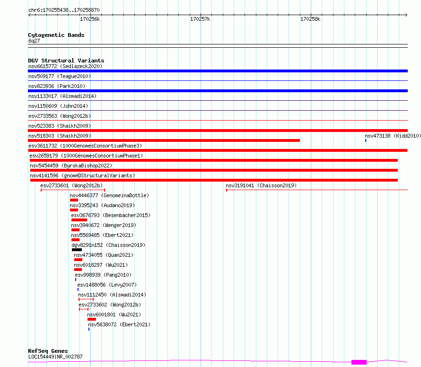Open nsv1150609 (John2014) label
421x367 pixels.
[58, 106]
